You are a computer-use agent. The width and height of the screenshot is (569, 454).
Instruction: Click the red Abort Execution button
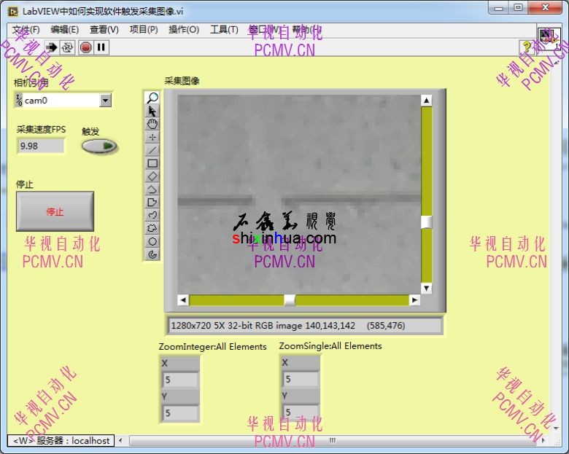click(85, 47)
